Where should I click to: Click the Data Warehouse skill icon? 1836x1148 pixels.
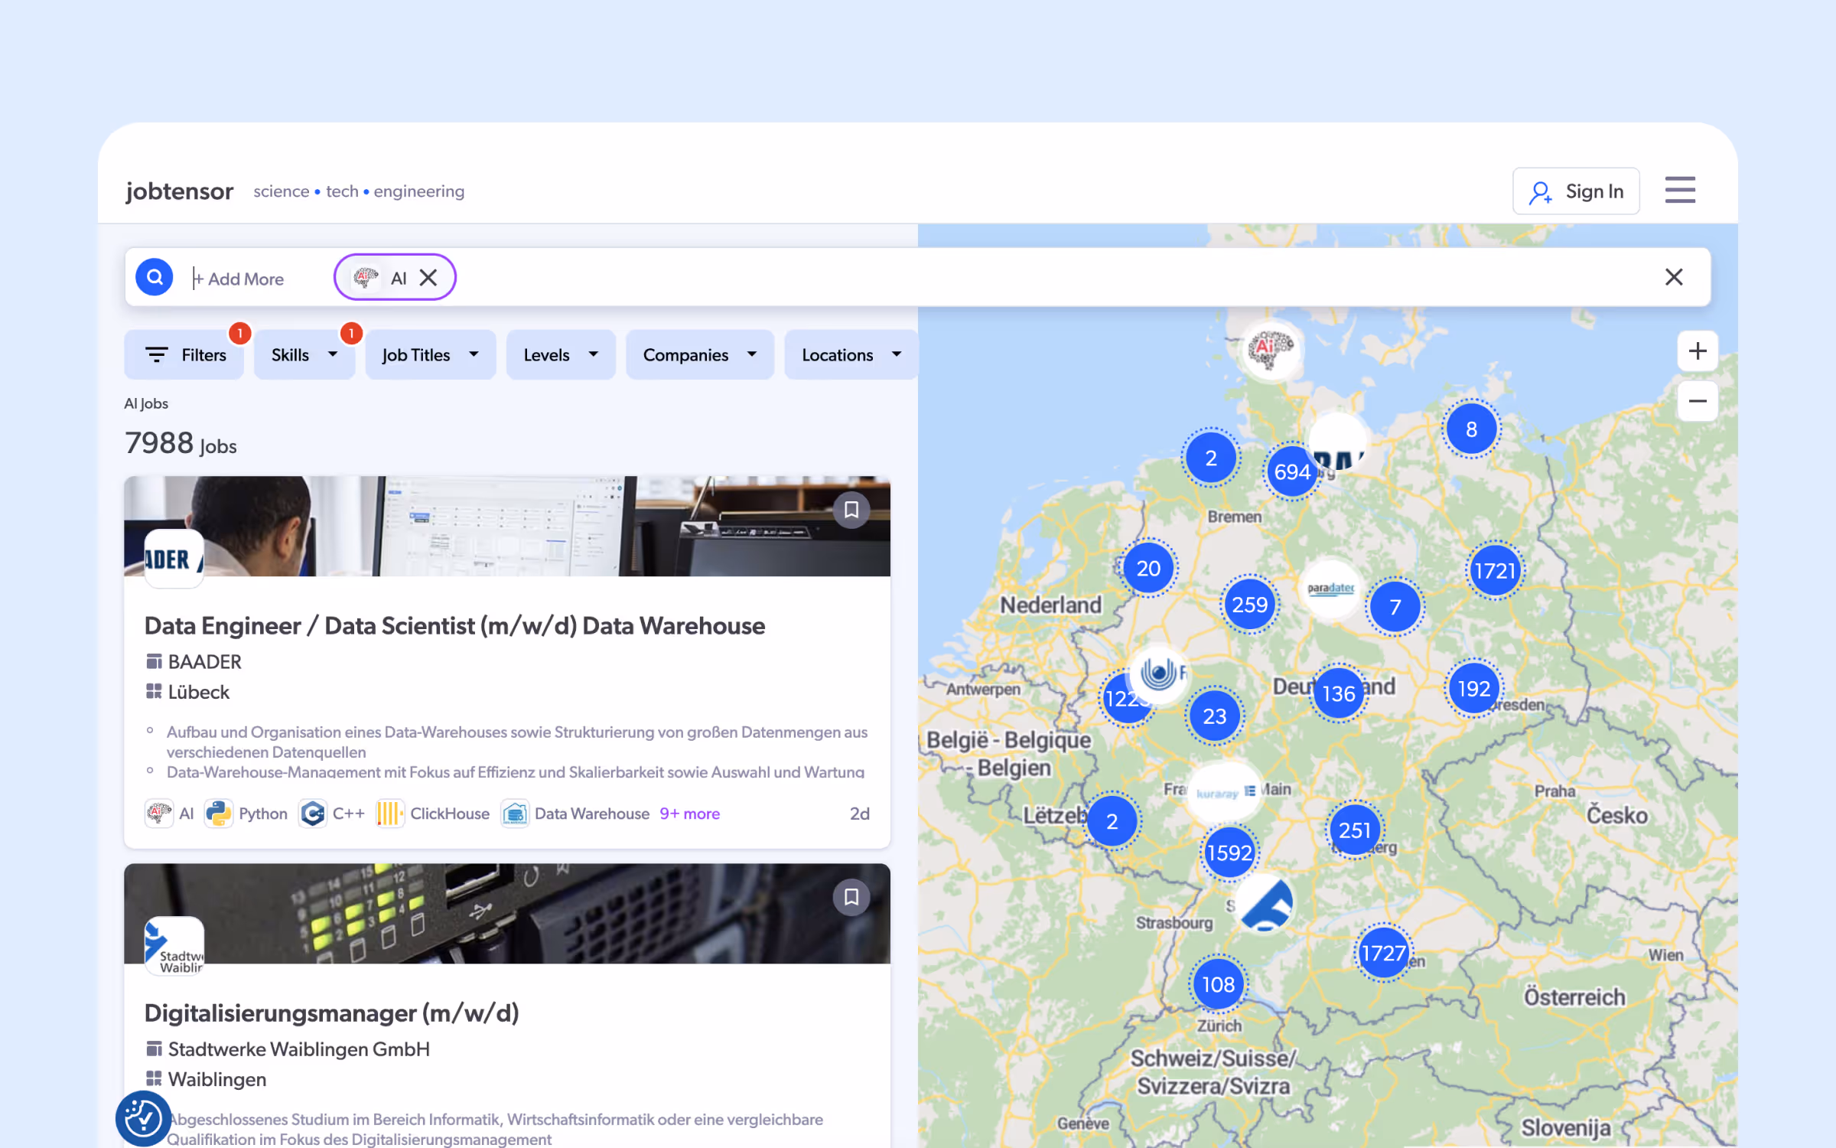515,813
